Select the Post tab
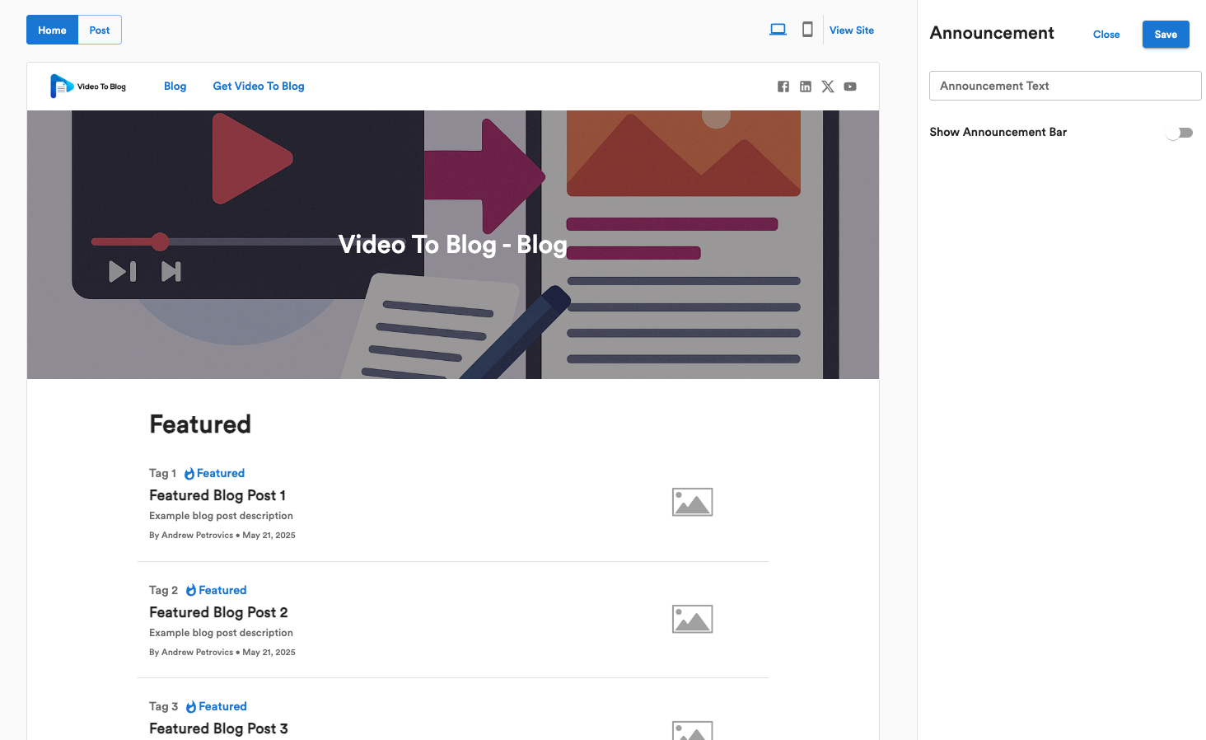Viewport: 1206px width, 740px height. pyautogui.click(x=100, y=30)
